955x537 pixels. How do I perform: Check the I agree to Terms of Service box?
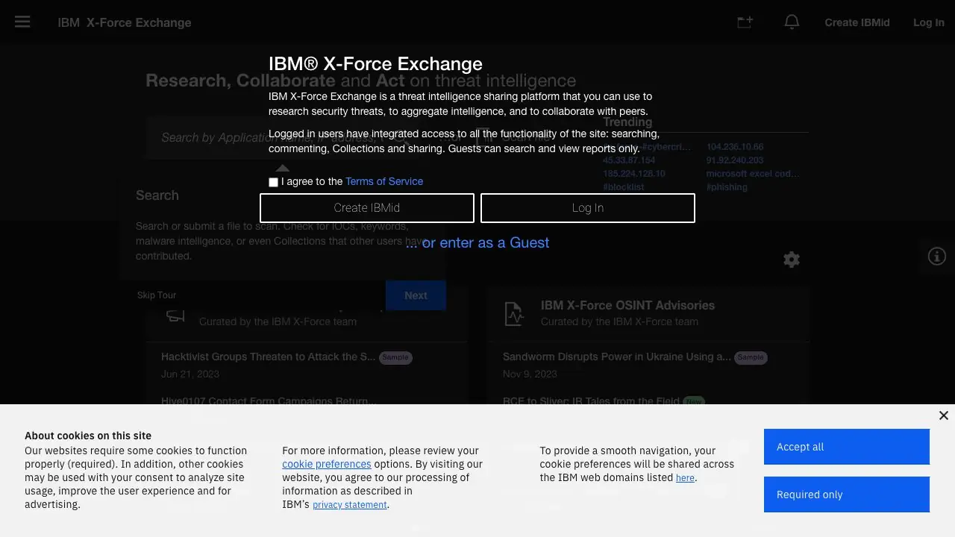click(273, 182)
